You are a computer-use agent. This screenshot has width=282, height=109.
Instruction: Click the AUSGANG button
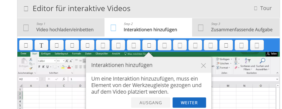pyautogui.click(x=151, y=103)
